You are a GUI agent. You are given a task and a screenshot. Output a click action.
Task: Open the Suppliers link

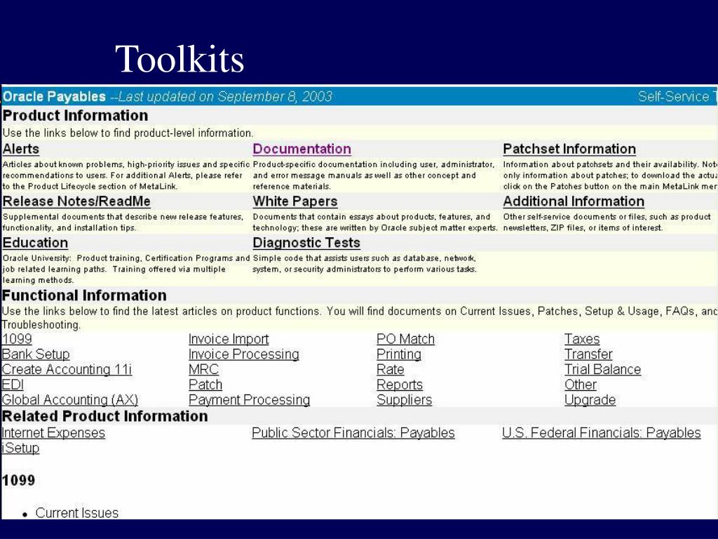(405, 399)
